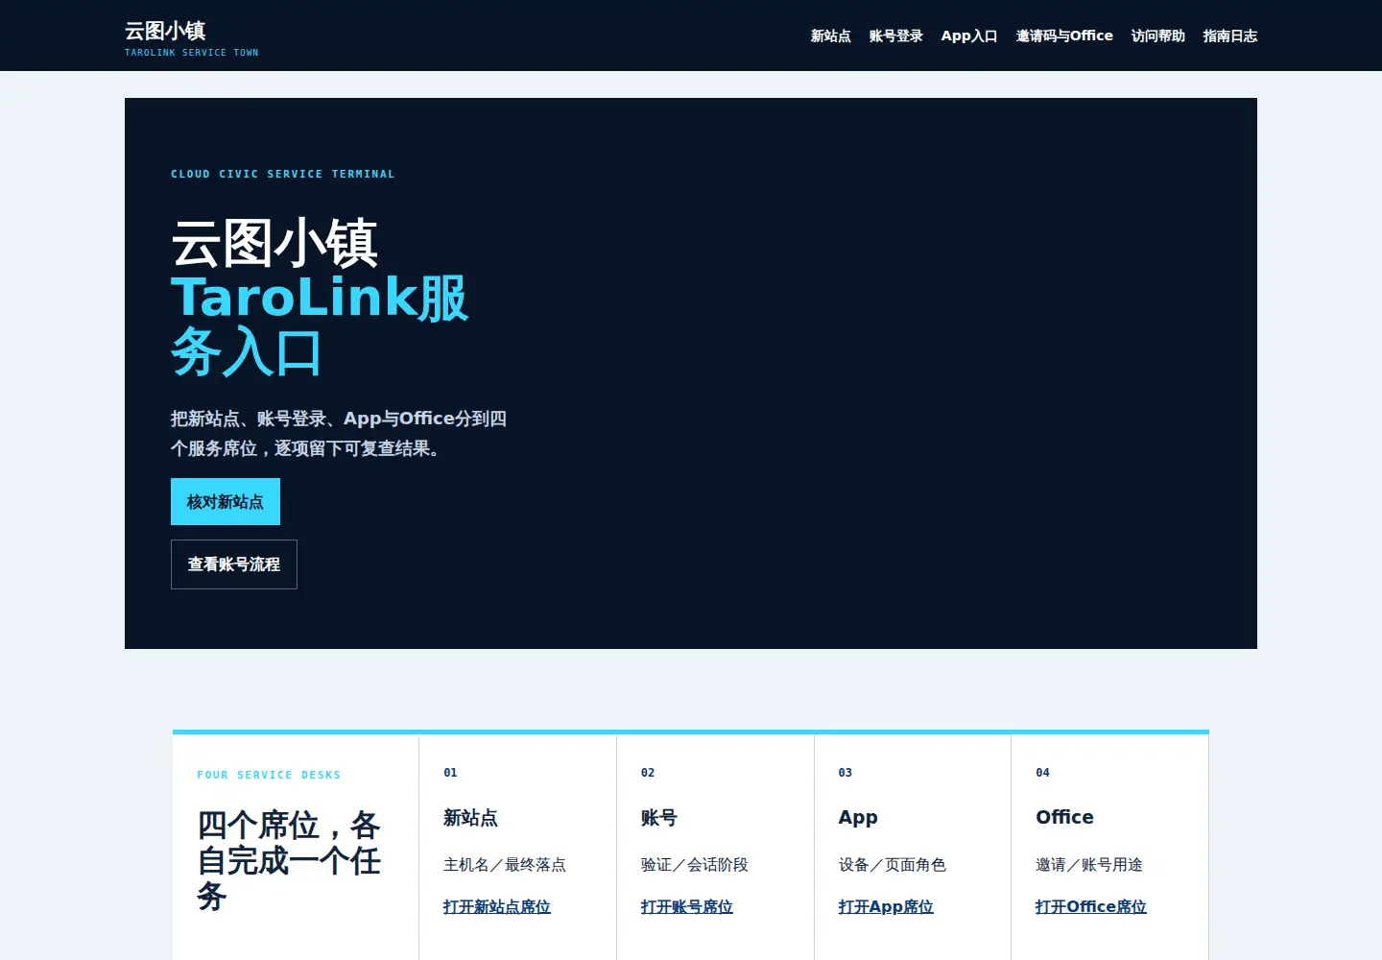This screenshot has height=960, width=1382.
Task: Click the TAROLINK SERVICE TOWN tagline
Action: click(192, 53)
